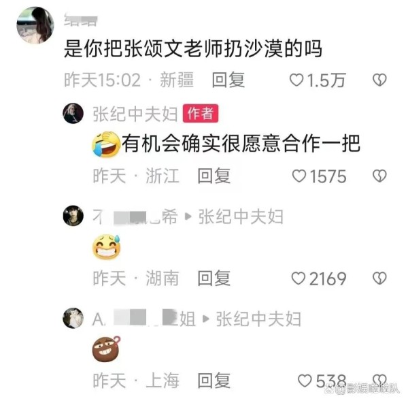Open the top commenter's profile avatar
Viewport: 408px width, 403px height.
pos(35,25)
